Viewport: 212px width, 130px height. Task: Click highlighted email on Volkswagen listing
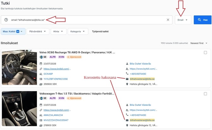142,120
